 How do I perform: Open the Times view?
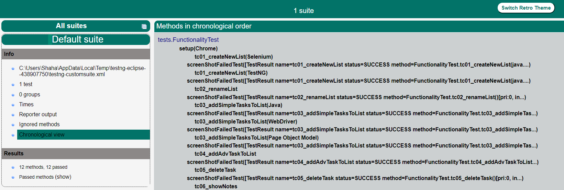pos(26,105)
